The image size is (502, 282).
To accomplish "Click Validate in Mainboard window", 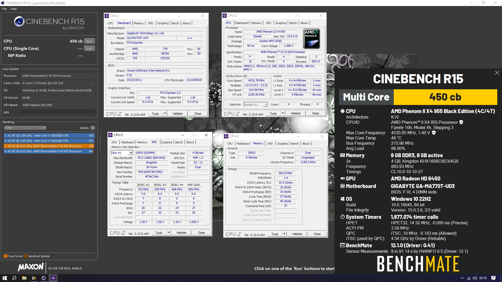I will tap(178, 114).
